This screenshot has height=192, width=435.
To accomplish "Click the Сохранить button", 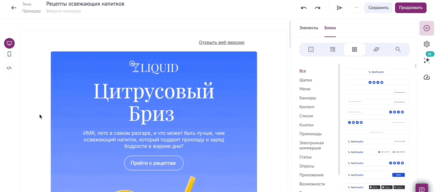I will 378,8.
